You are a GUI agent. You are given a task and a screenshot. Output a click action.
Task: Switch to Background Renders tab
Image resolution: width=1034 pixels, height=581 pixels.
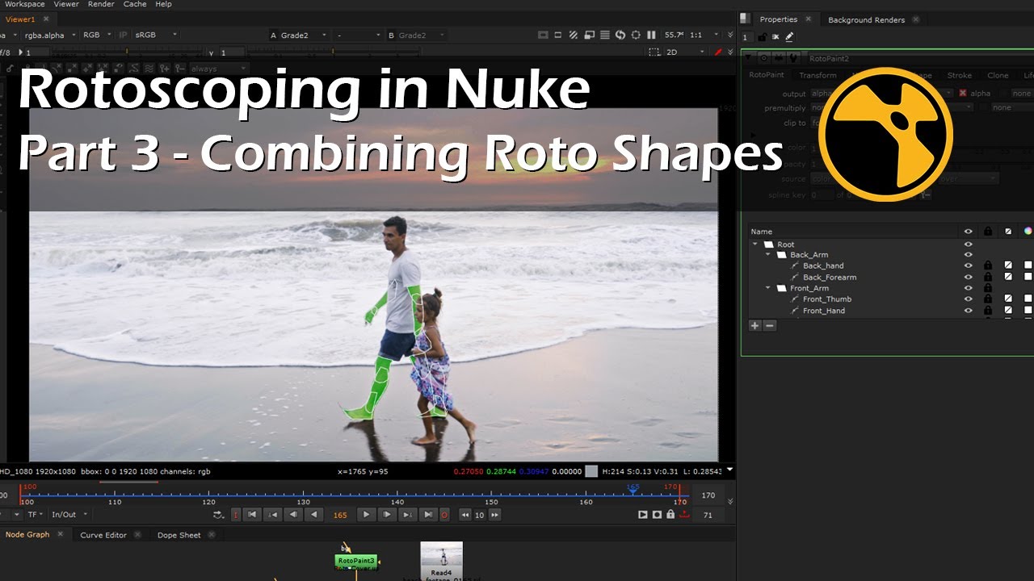pyautogui.click(x=866, y=19)
